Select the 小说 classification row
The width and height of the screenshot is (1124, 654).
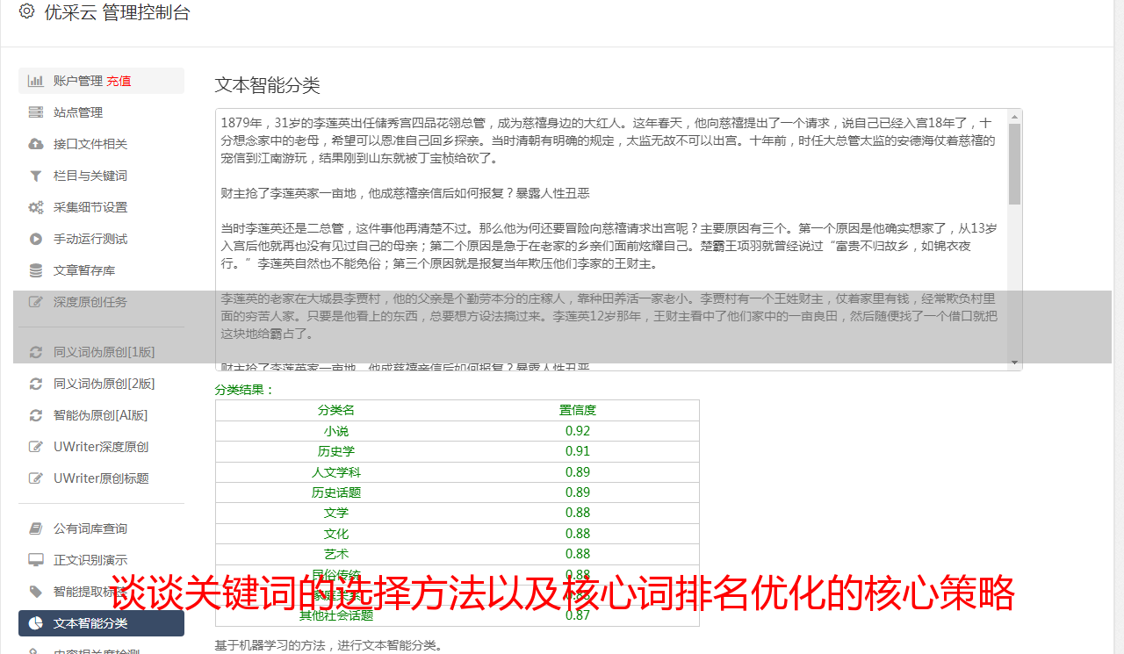pyautogui.click(x=458, y=431)
